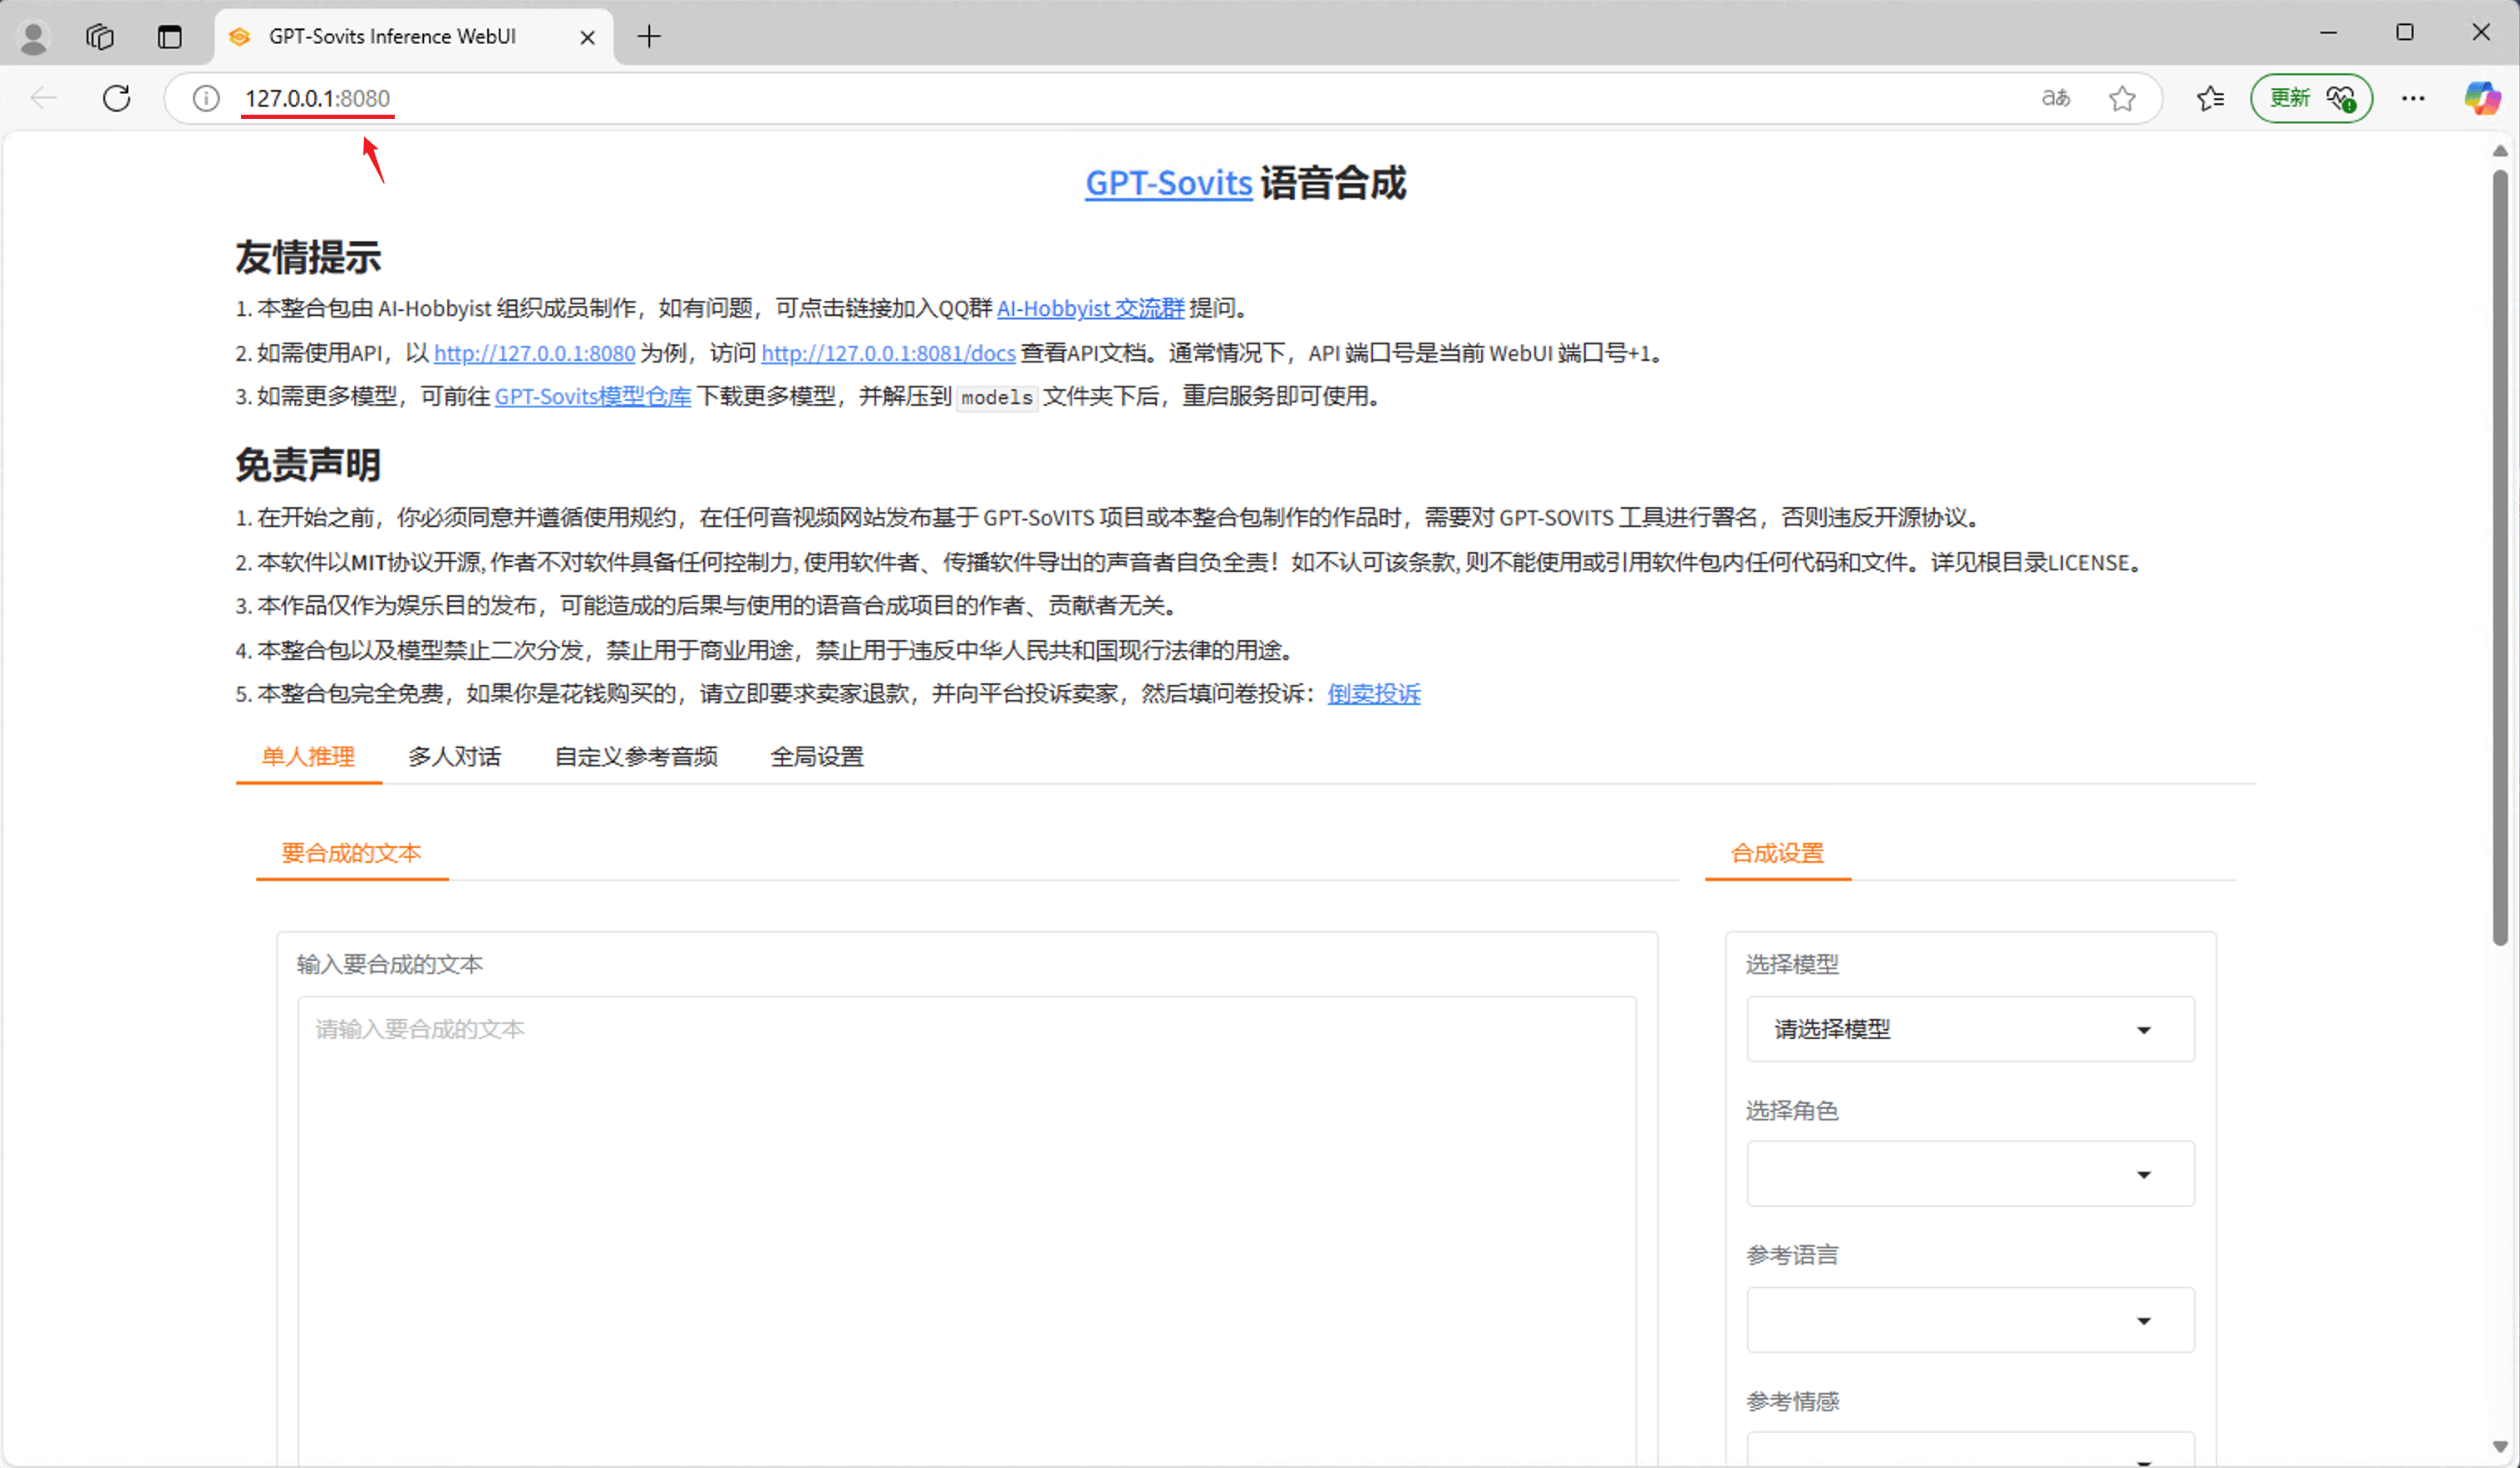Open the tab actions menu icon
This screenshot has width=2520, height=1468.
coord(170,37)
